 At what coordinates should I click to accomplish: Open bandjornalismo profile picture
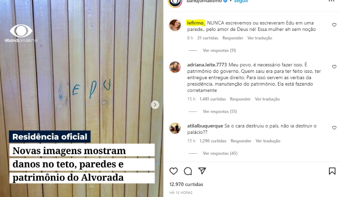175,2
